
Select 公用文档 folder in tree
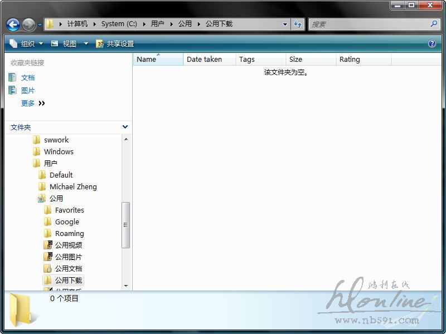click(69, 269)
